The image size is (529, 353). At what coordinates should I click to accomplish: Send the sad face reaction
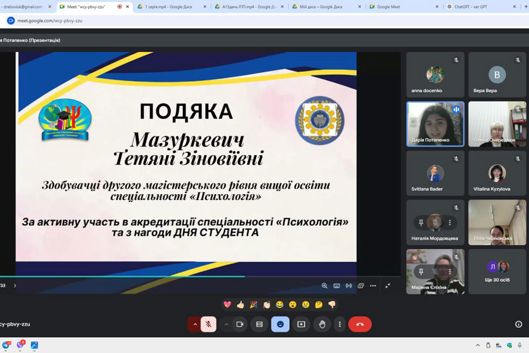[x=306, y=305]
